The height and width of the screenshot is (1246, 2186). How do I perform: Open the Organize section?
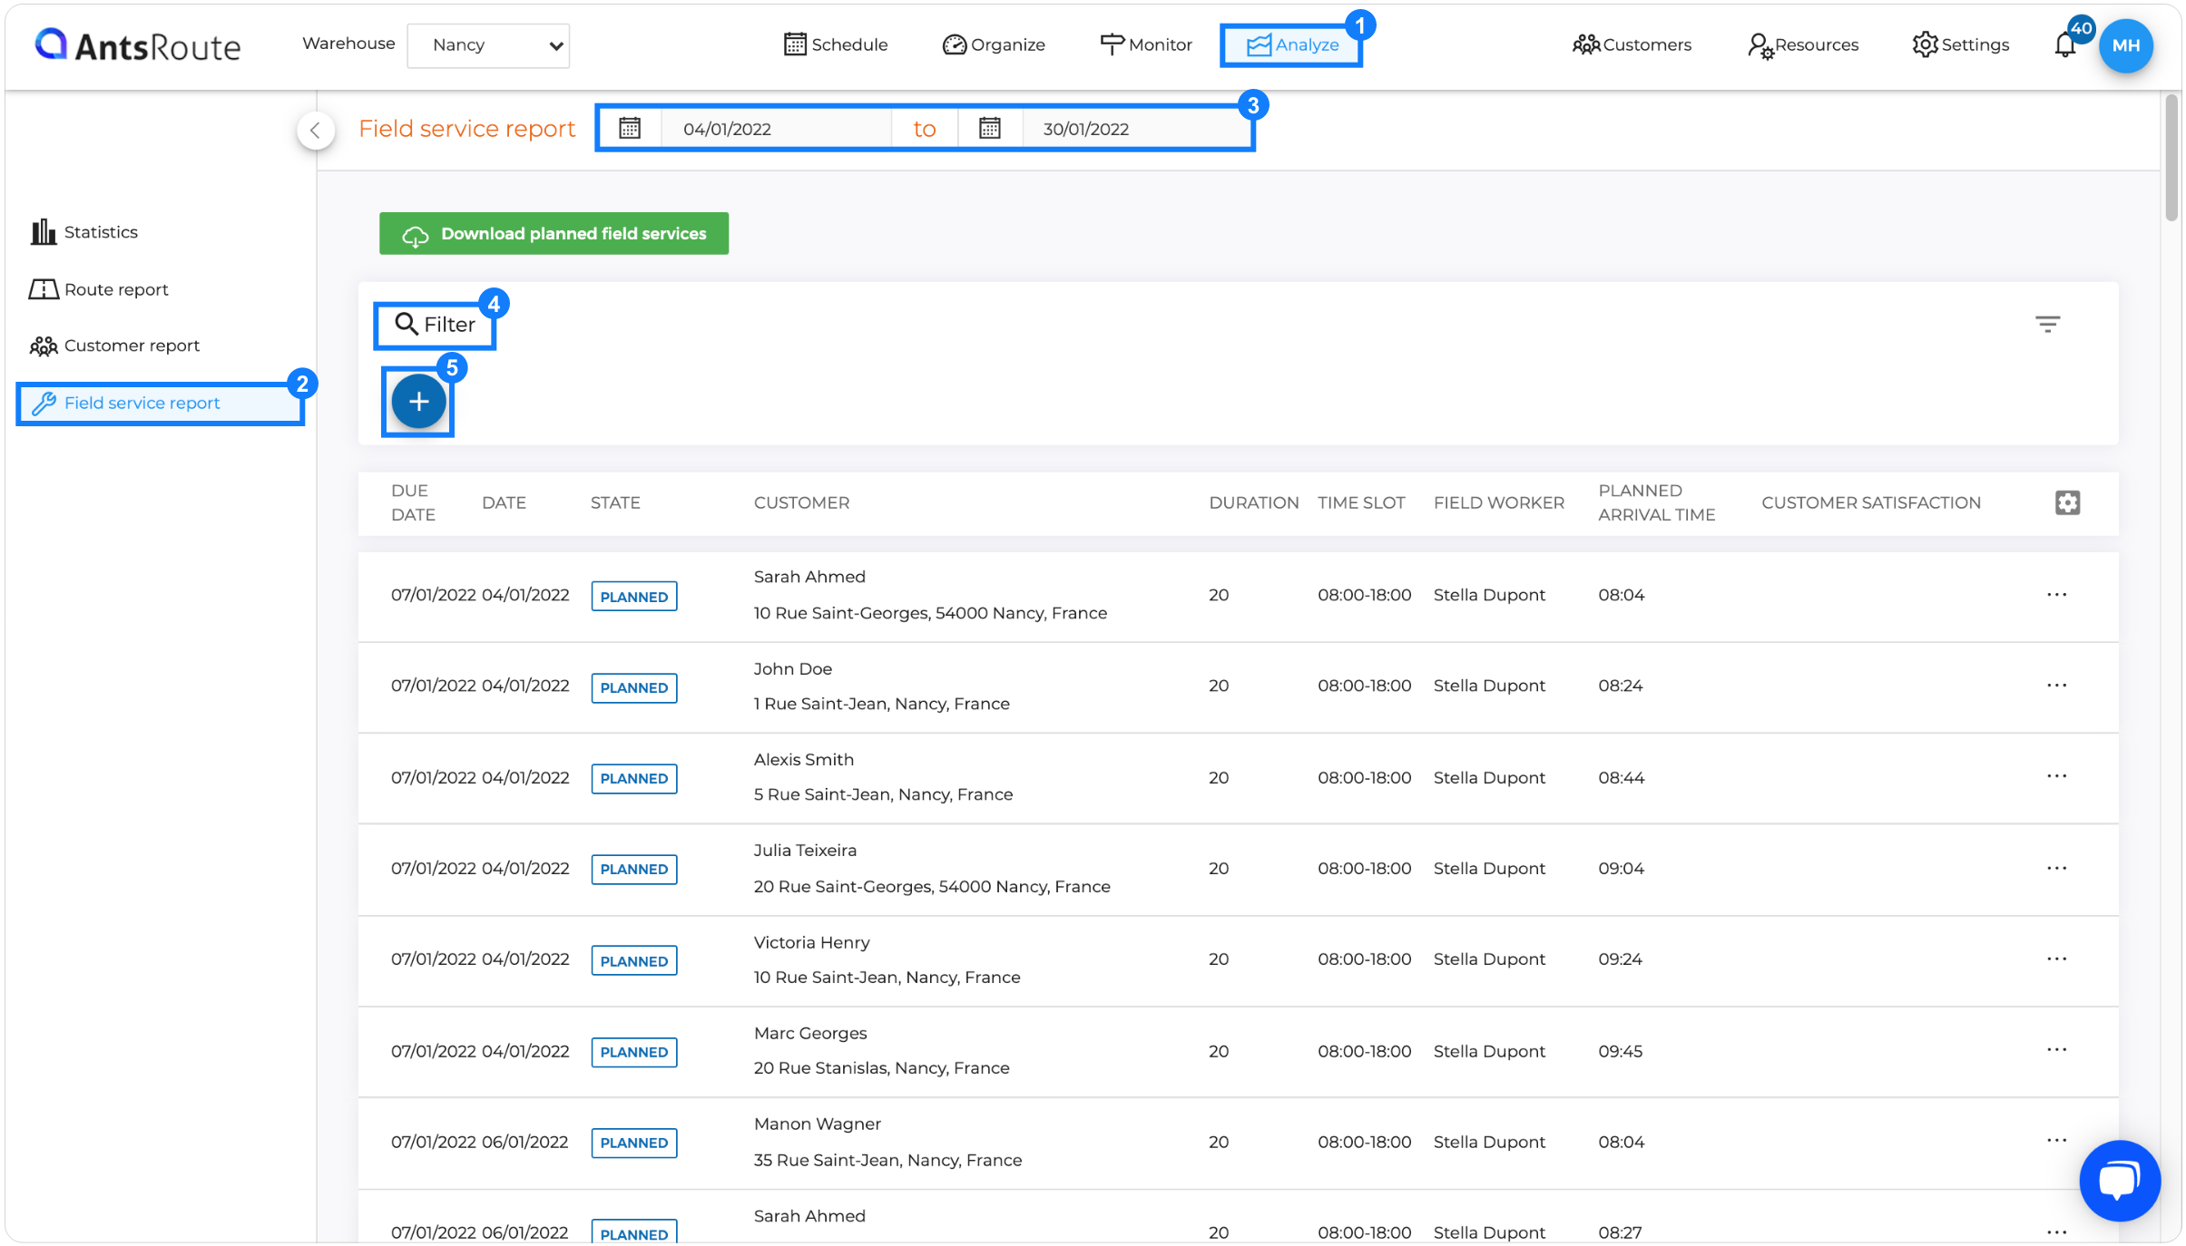coord(994,44)
